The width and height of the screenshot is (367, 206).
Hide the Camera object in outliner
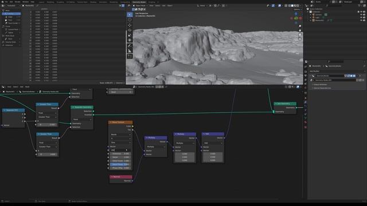[x=361, y=14]
